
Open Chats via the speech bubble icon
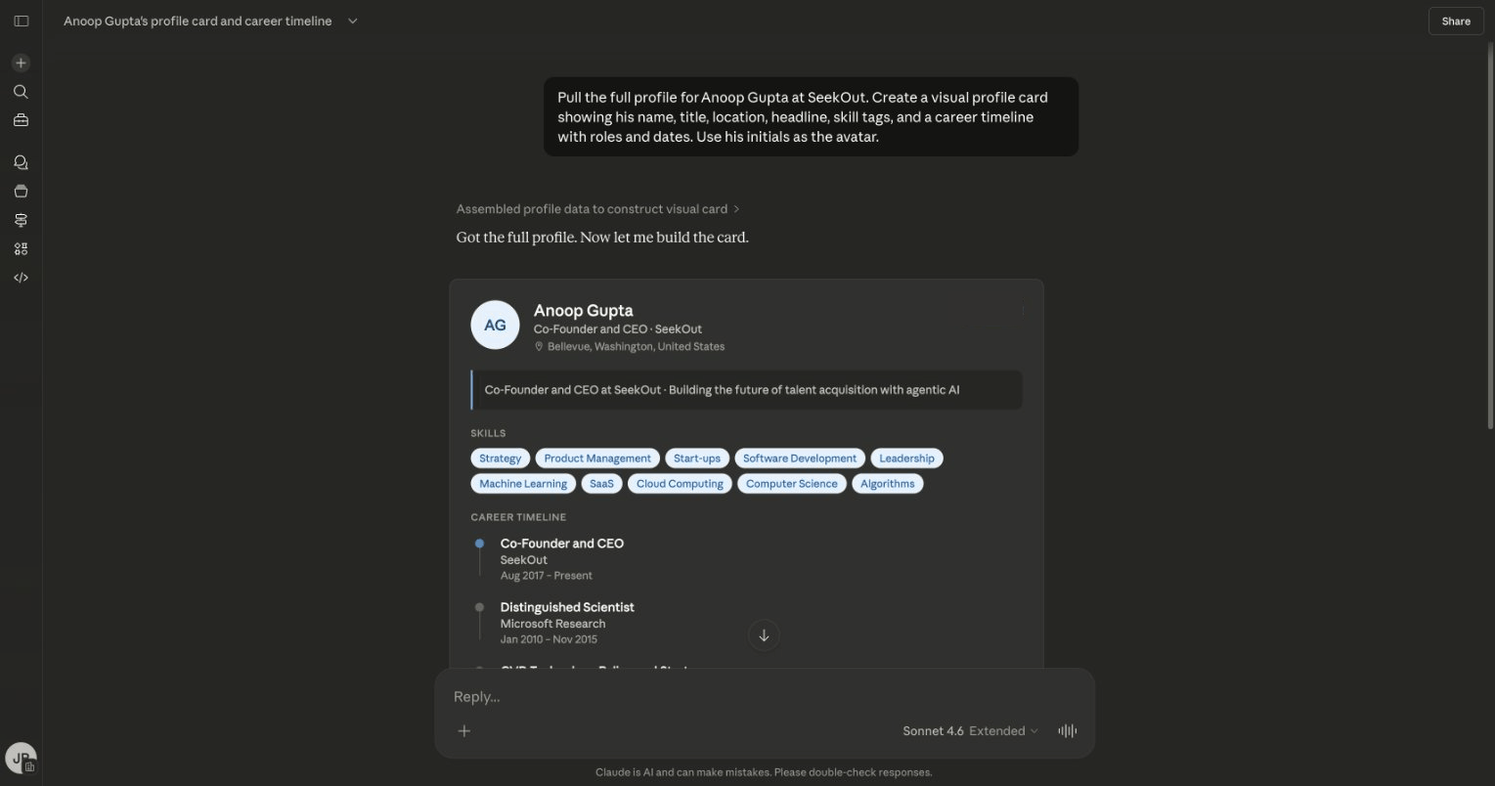21,161
